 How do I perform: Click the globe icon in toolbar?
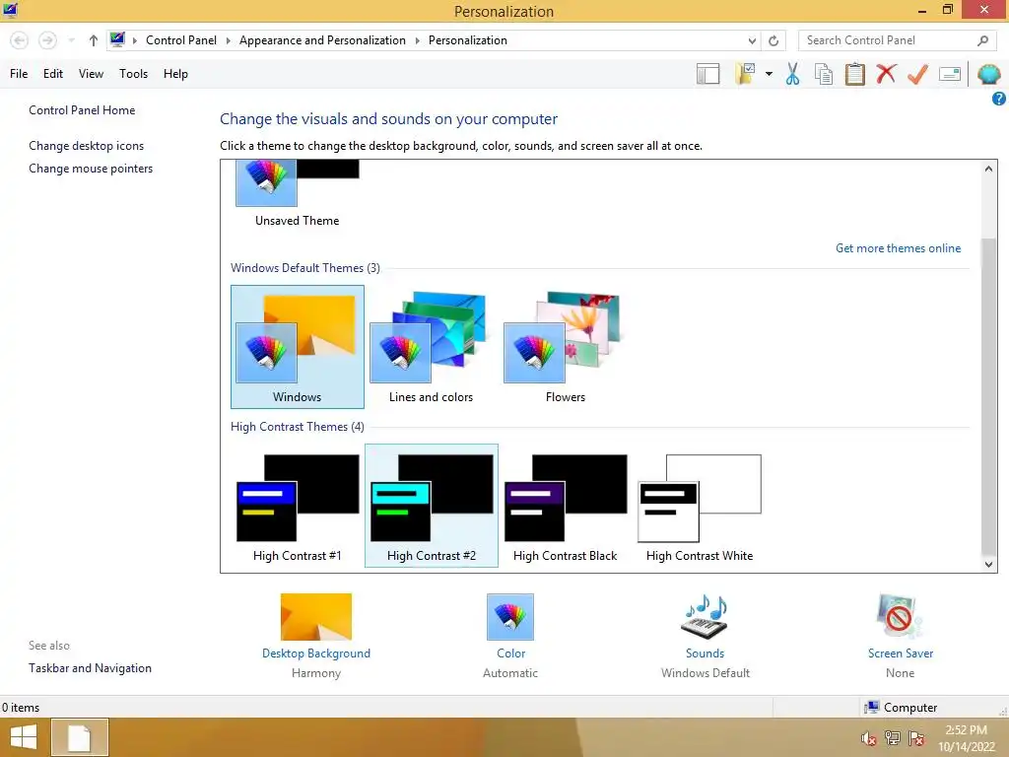(988, 74)
